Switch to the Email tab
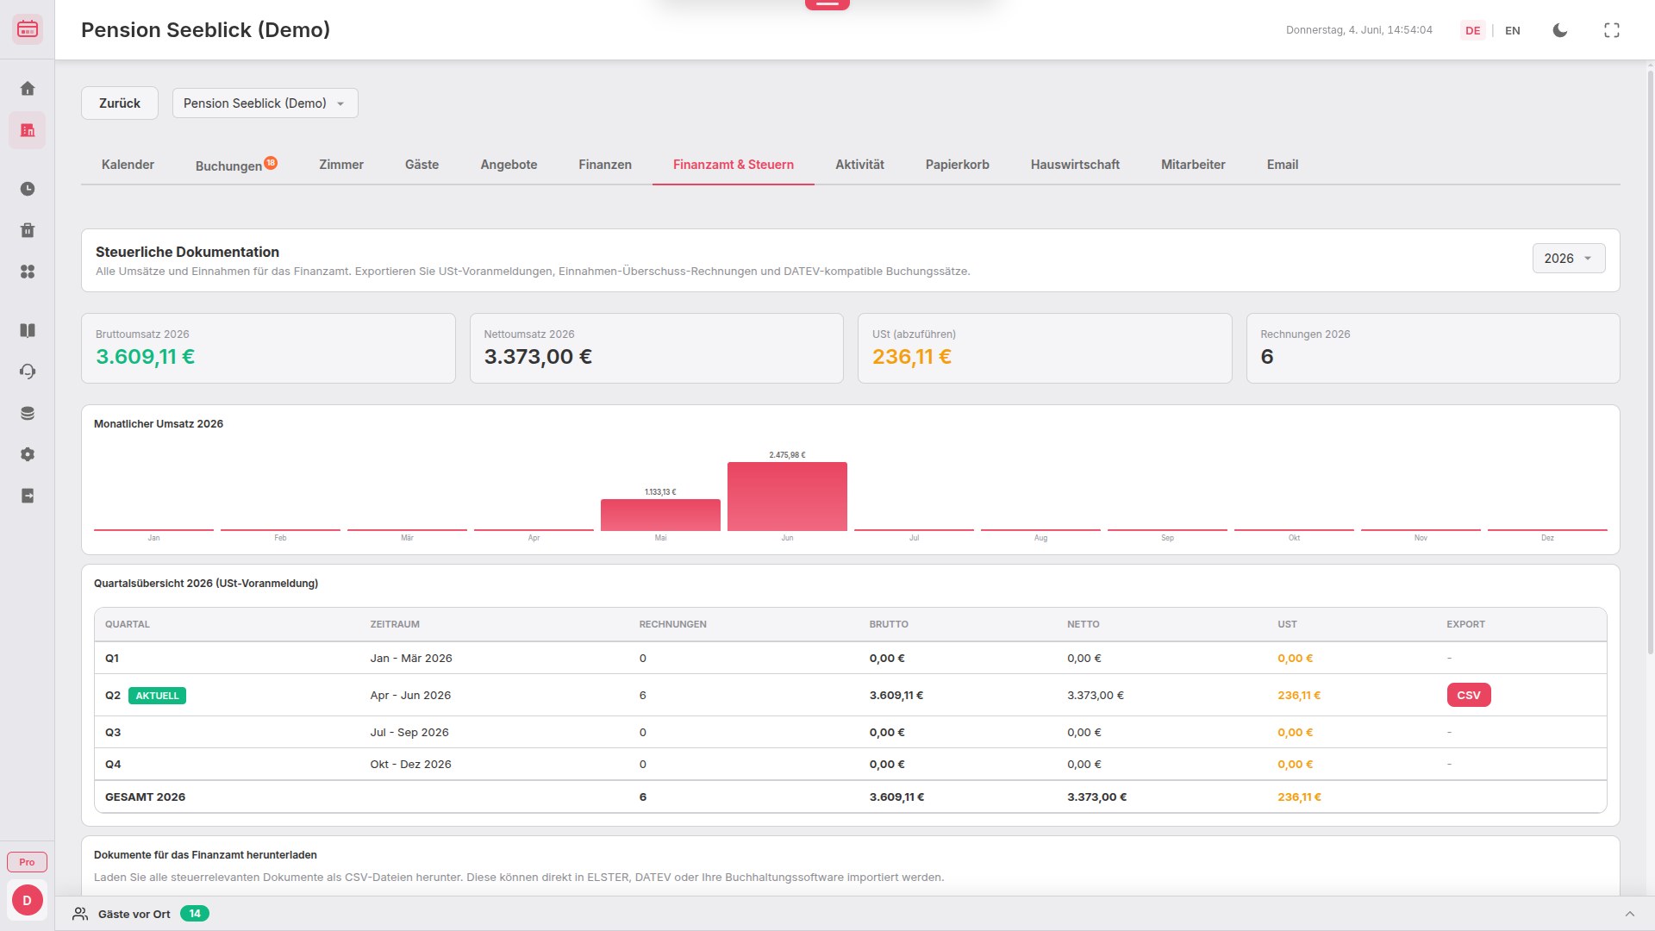Image resolution: width=1655 pixels, height=931 pixels. tap(1283, 165)
